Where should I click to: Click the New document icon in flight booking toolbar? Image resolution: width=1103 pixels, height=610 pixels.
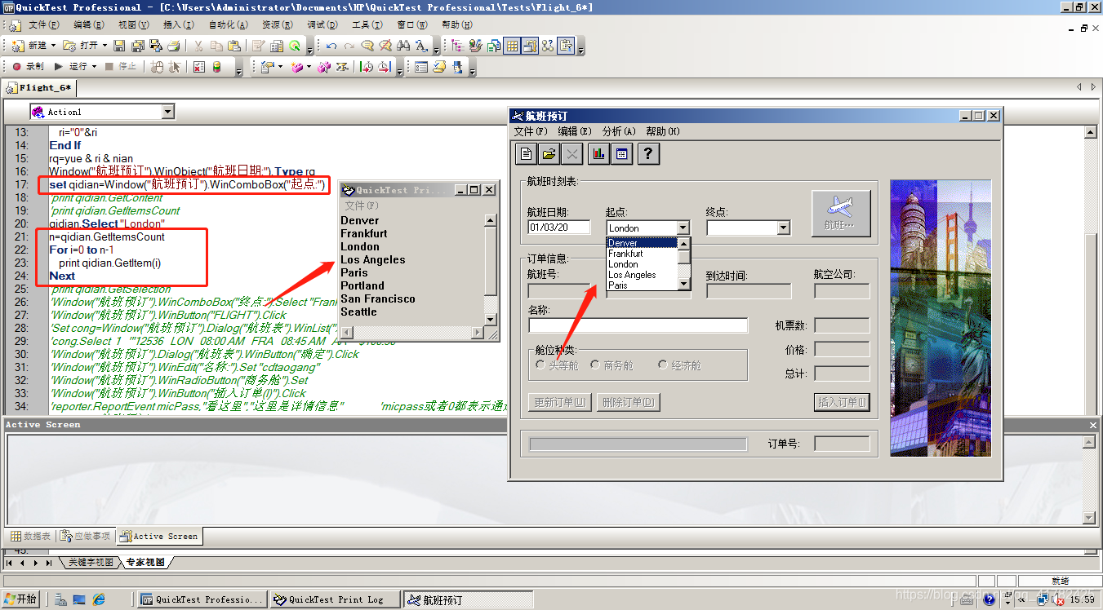tap(527, 153)
